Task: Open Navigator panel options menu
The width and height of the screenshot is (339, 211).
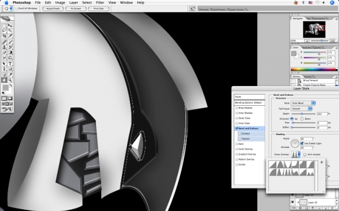Action: [x=337, y=19]
